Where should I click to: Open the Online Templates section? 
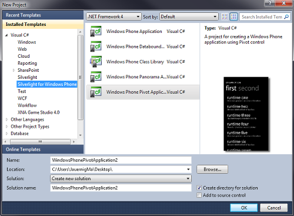tap(43, 149)
